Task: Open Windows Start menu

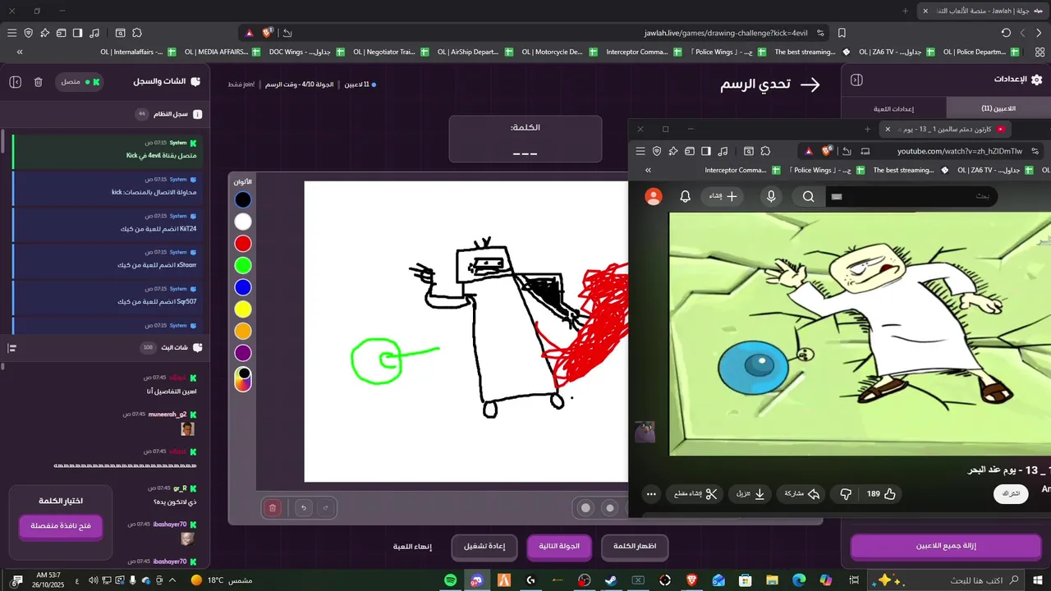Action: click(1038, 580)
